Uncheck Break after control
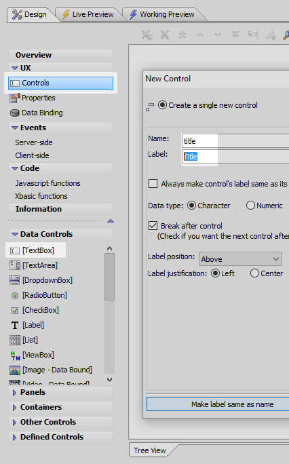The width and height of the screenshot is (289, 464). click(x=153, y=226)
